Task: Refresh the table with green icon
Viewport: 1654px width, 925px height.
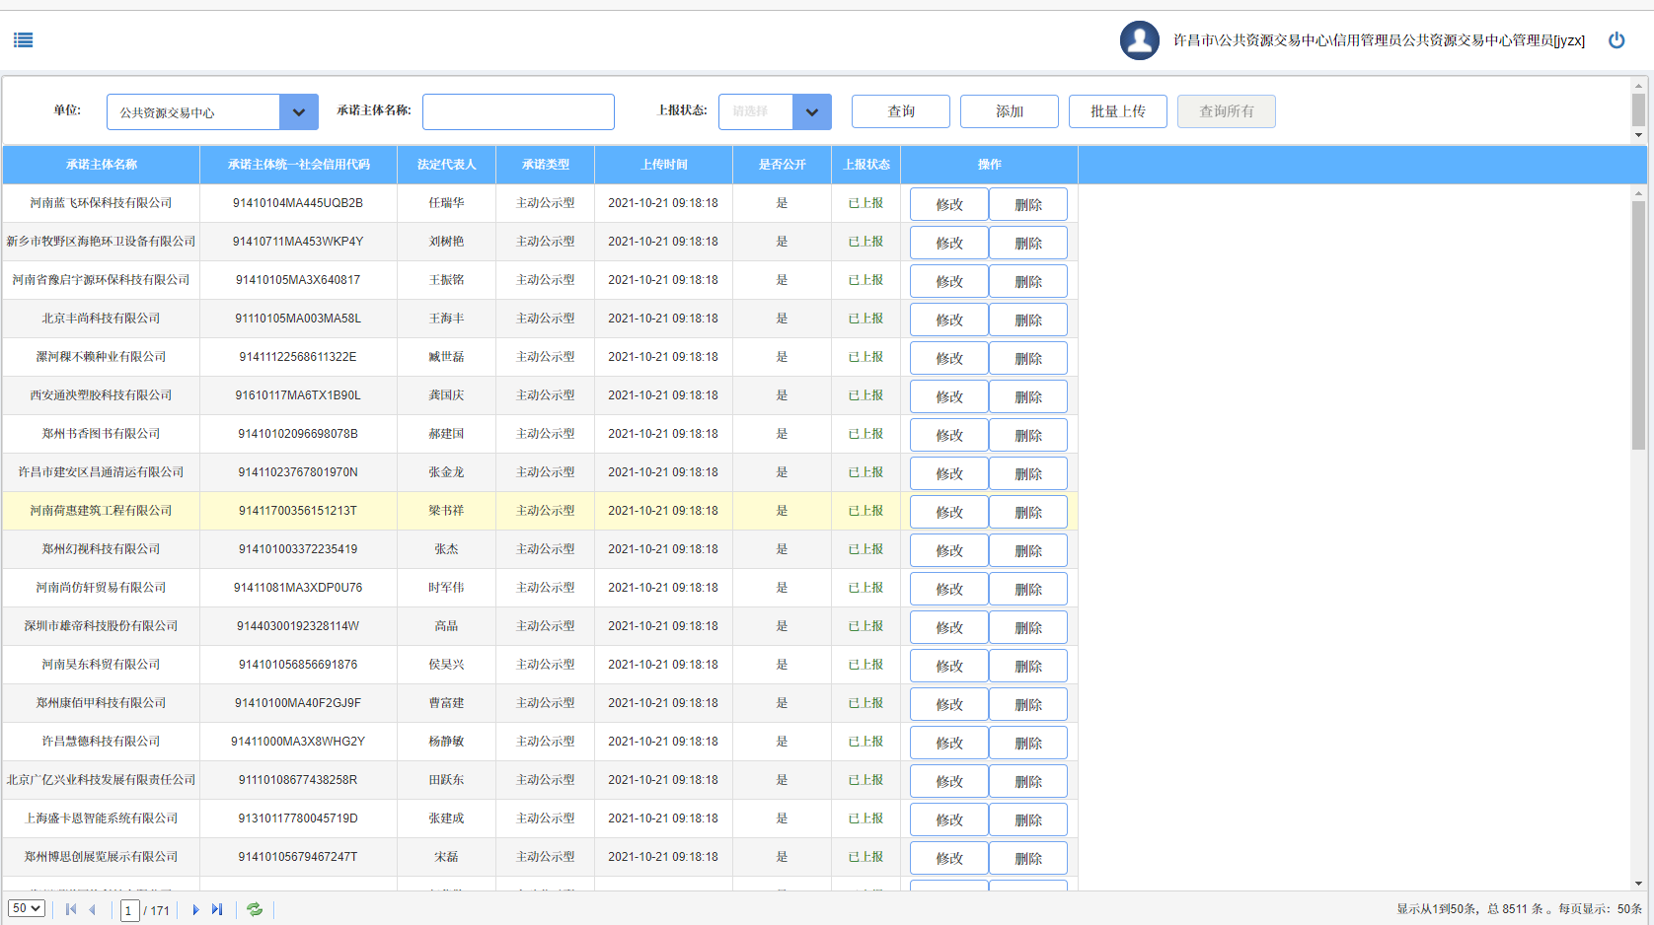Action: (255, 909)
